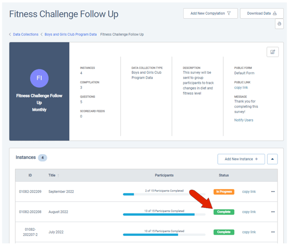Screen dimensions: 289x247
Task: Open the July 2022 row options menu
Action: click(x=273, y=232)
